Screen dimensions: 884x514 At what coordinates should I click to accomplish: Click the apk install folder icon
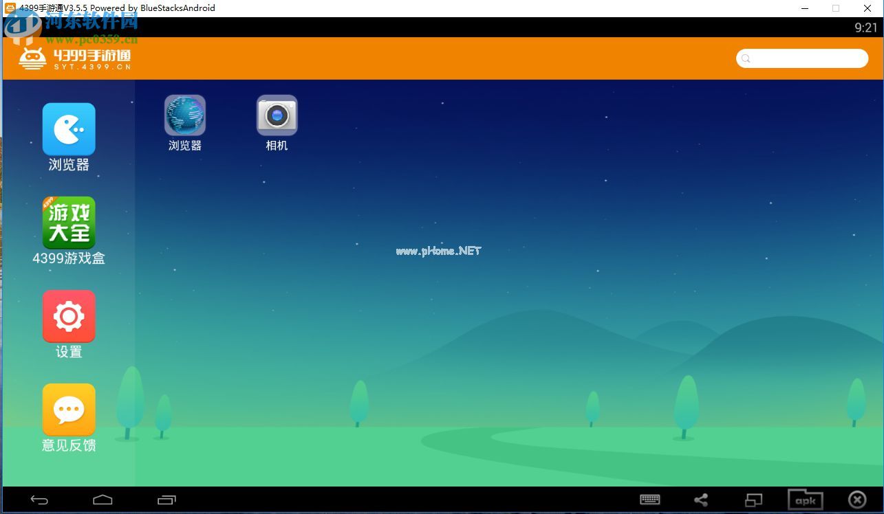coord(806,500)
